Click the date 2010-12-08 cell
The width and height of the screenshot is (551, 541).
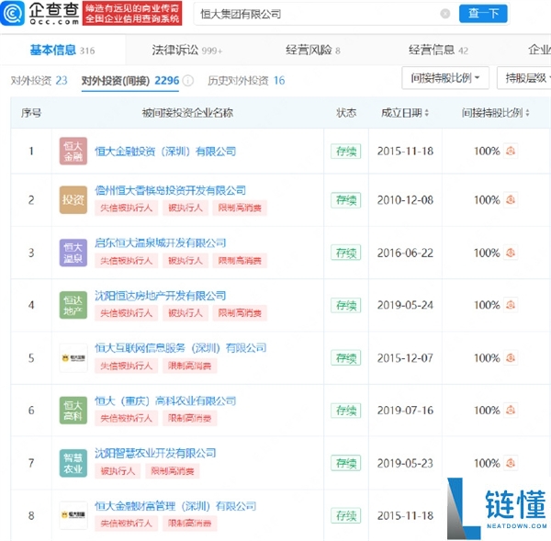coord(405,200)
